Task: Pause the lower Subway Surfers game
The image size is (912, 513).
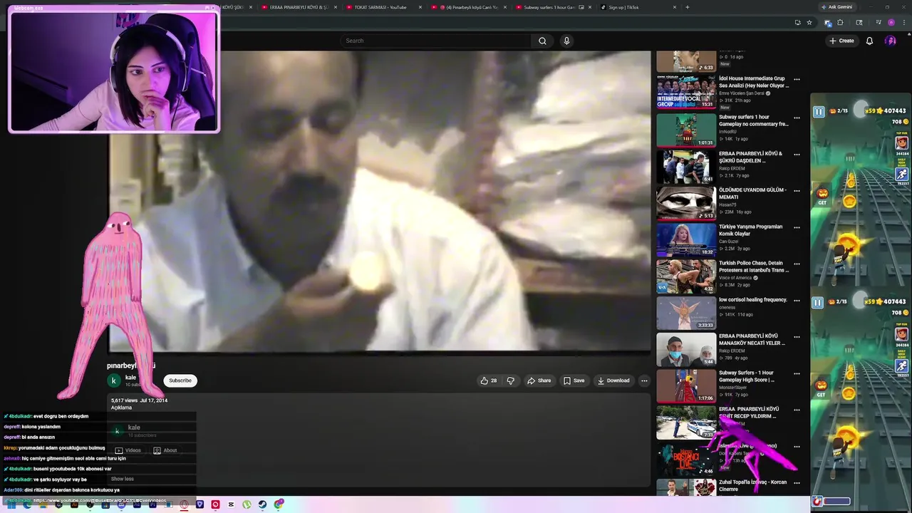Action: 818,303
